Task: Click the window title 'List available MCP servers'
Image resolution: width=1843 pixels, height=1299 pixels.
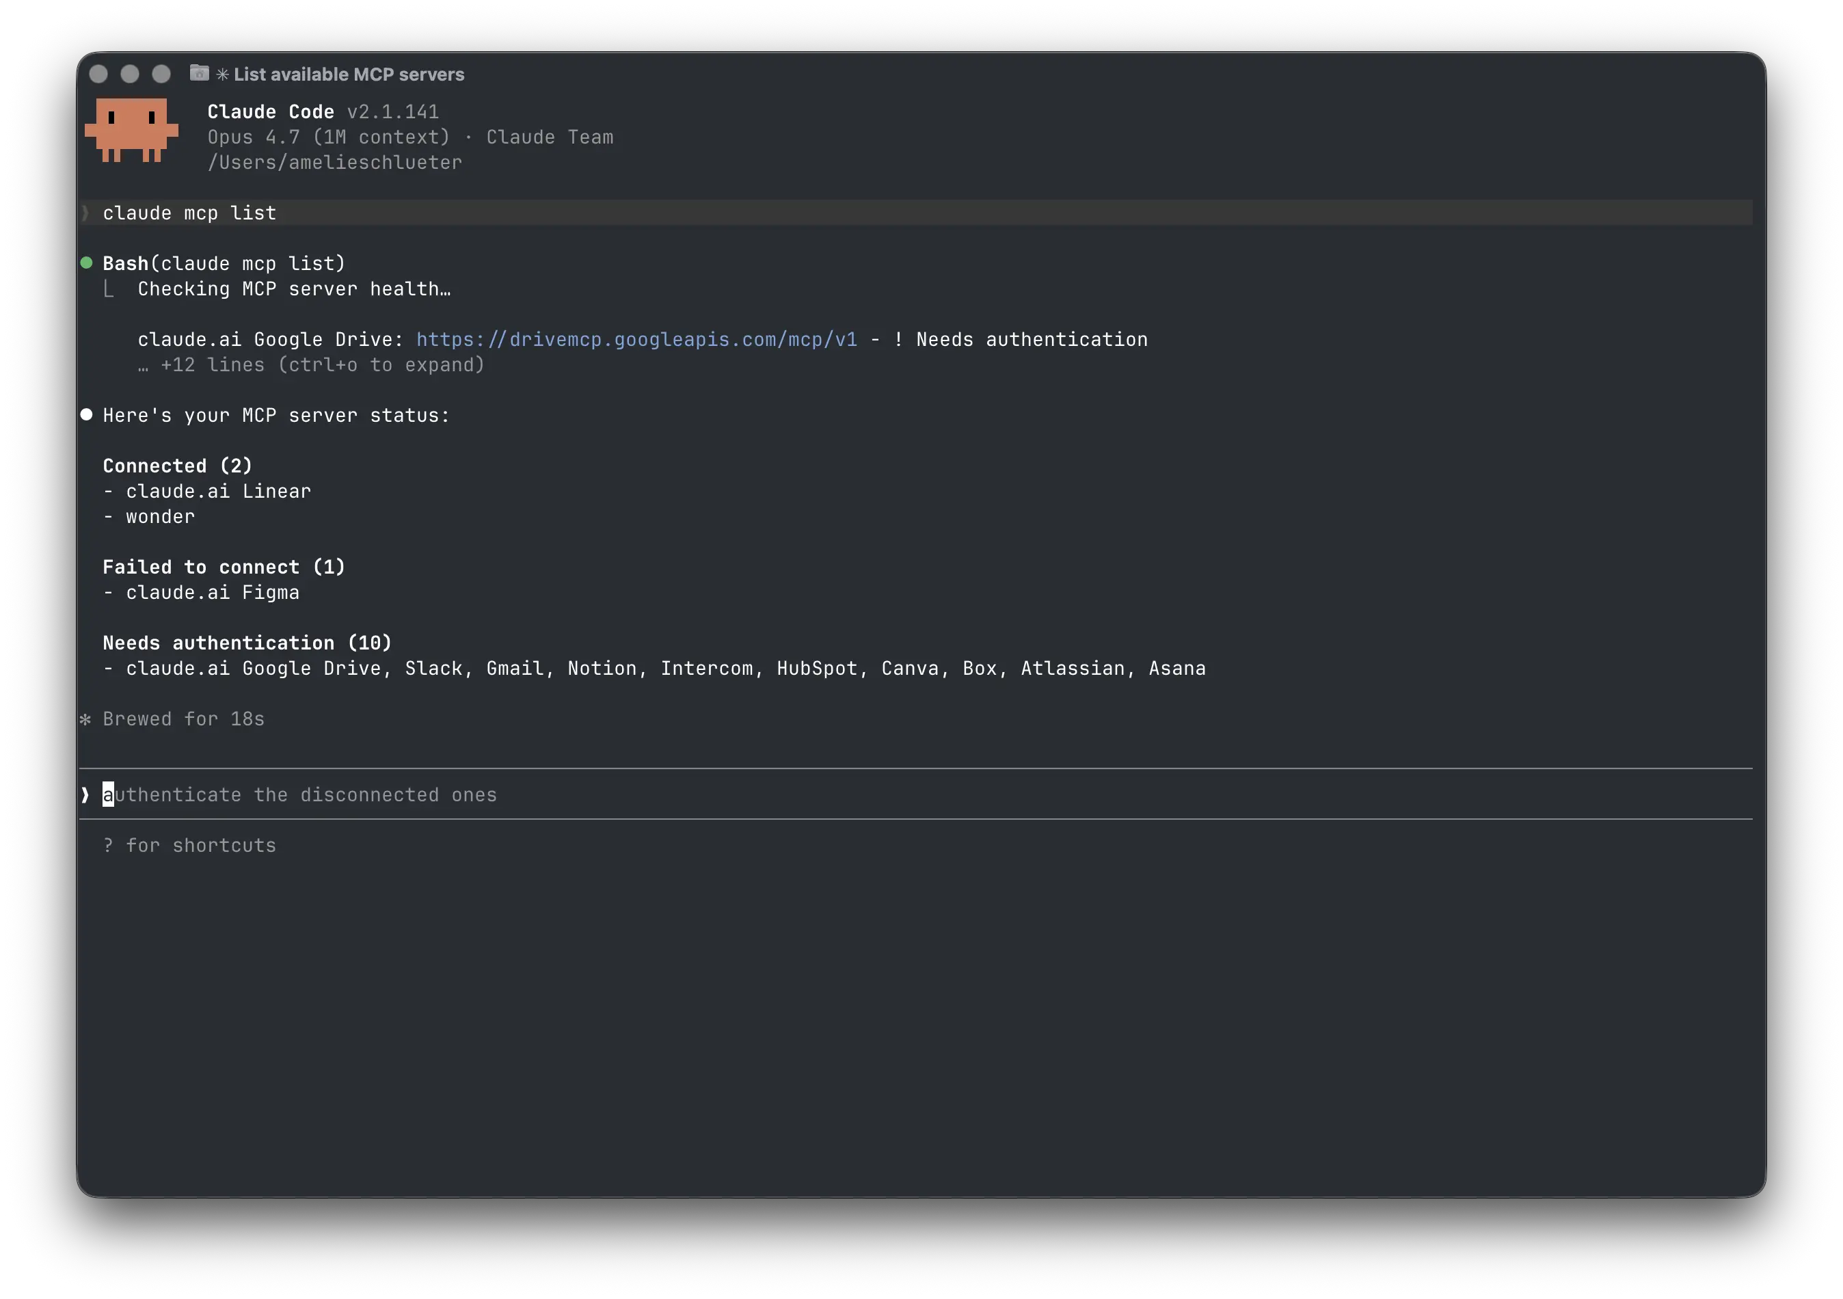Action: pyautogui.click(x=349, y=75)
